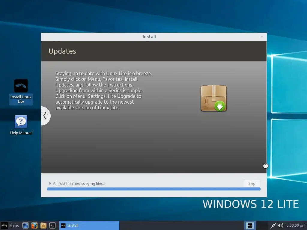Click the Updates slide heading

pos(62,51)
